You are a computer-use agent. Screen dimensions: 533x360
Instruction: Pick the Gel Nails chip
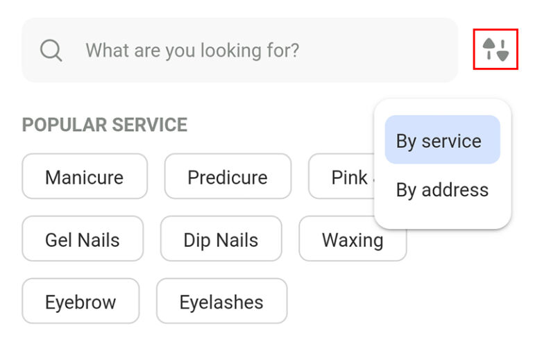pyautogui.click(x=83, y=239)
